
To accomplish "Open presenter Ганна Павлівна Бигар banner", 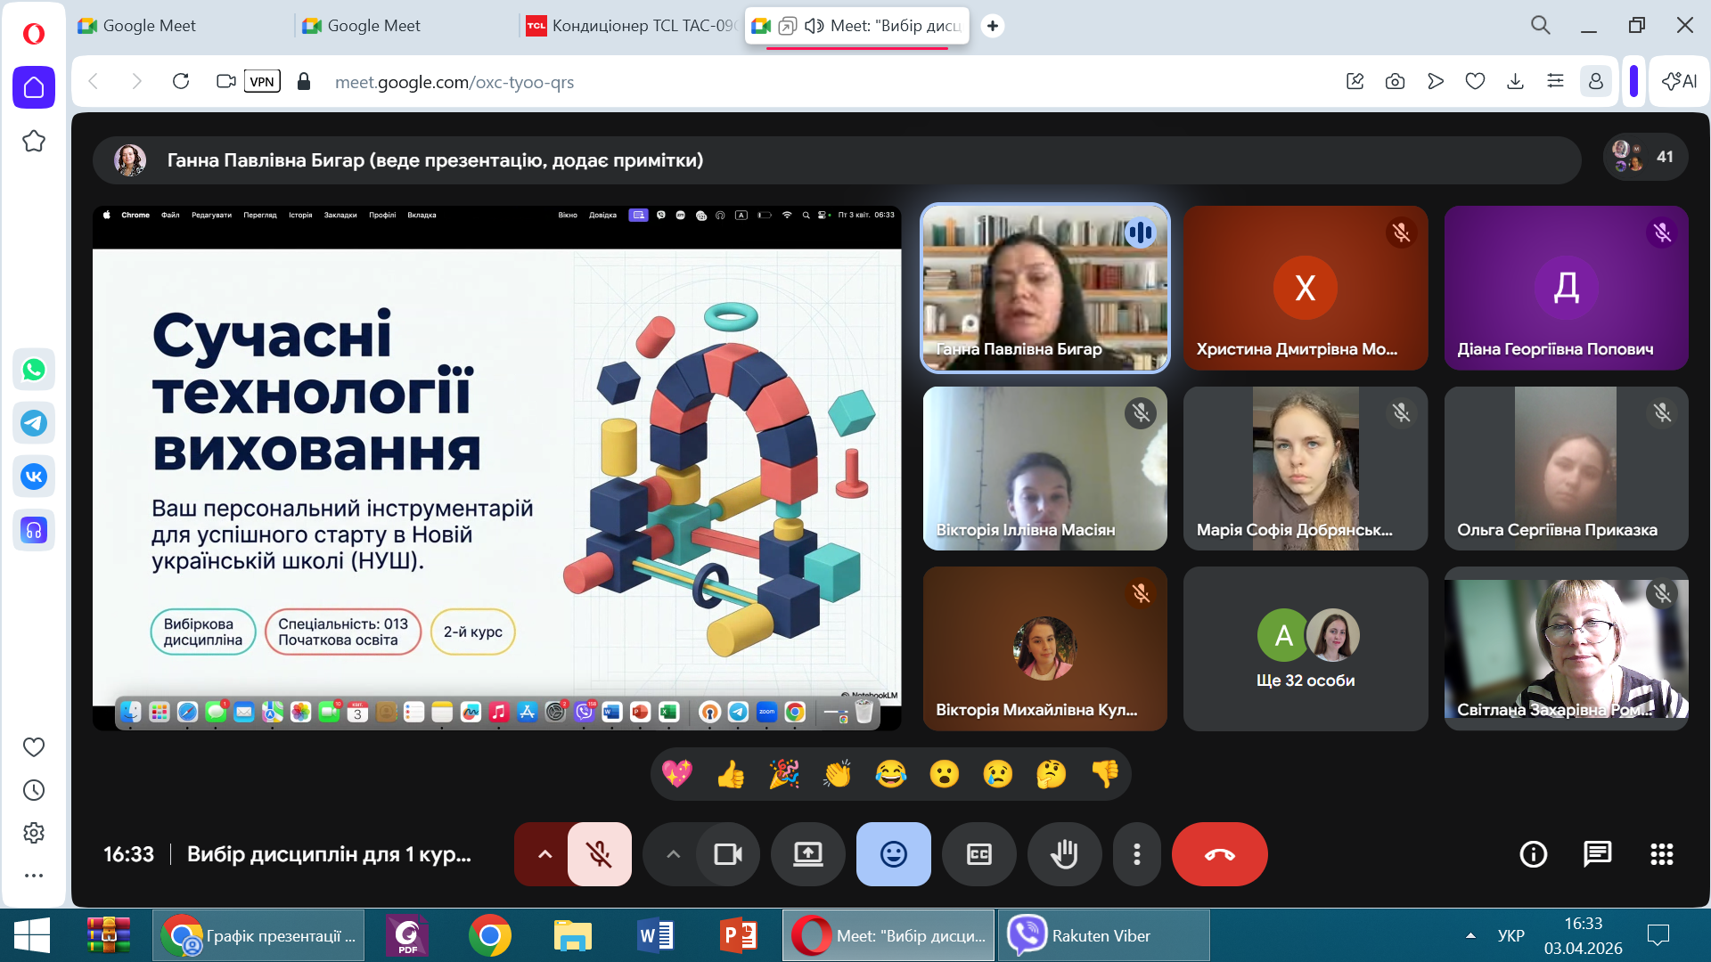I will tap(837, 160).
